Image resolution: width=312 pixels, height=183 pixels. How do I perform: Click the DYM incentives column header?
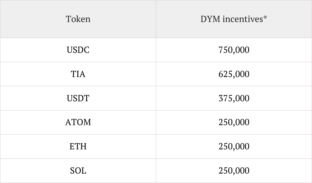click(x=234, y=19)
